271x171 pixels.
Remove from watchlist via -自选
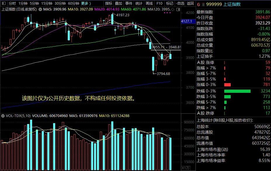[180, 3]
